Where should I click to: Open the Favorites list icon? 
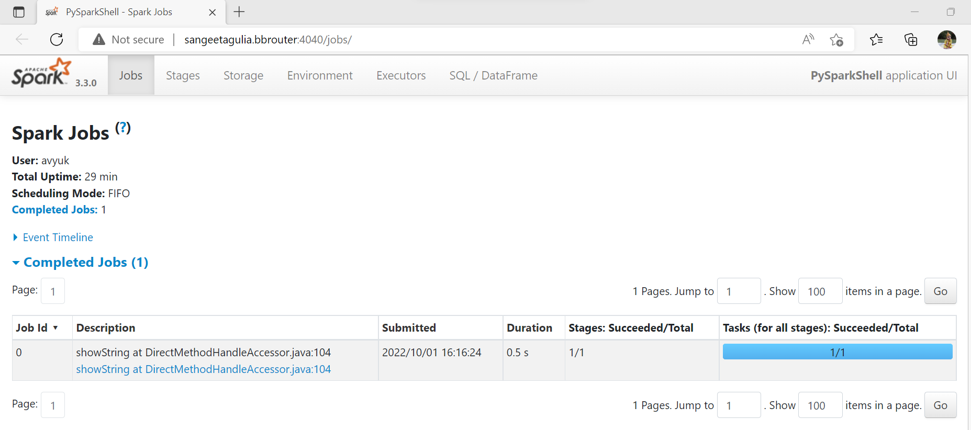coord(876,39)
